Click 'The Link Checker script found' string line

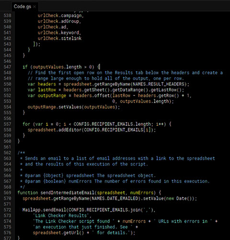coord(125,221)
